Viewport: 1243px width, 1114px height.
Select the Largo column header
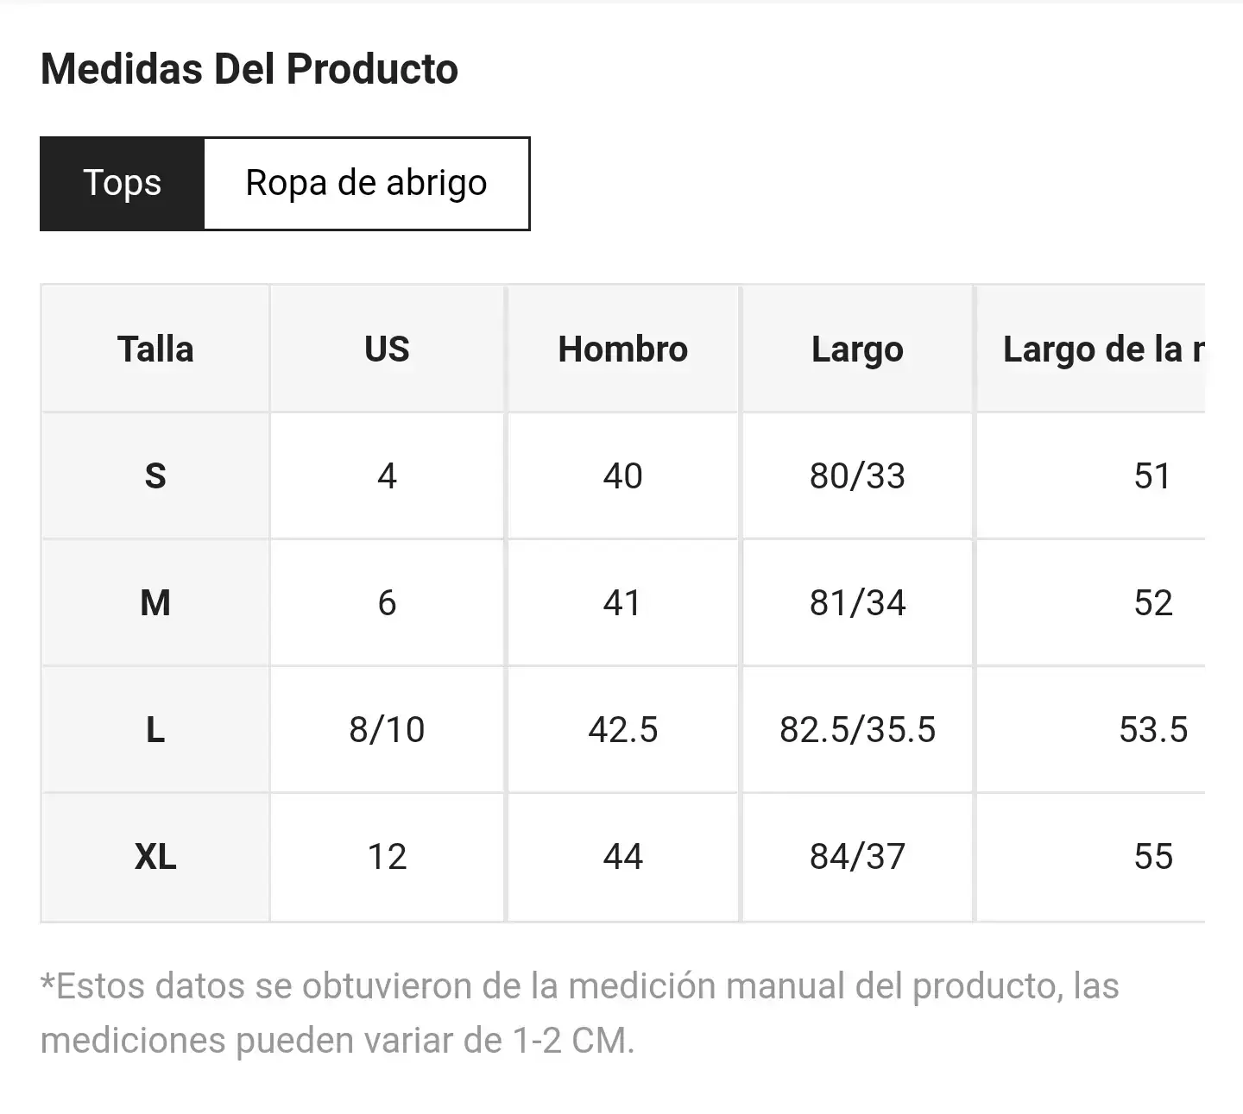857,349
